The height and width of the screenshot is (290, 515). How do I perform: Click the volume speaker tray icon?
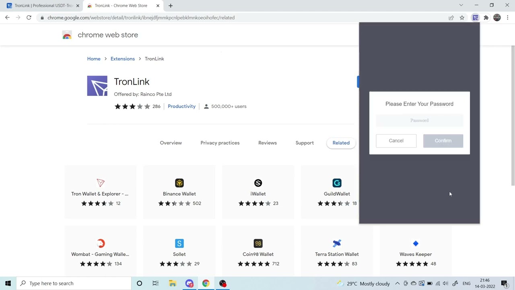(x=445, y=284)
